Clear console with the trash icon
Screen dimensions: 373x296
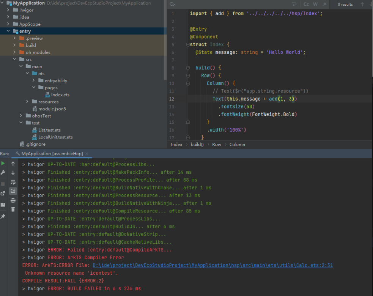tap(13, 209)
